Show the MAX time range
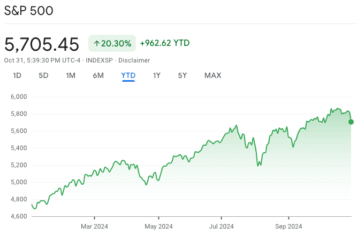This screenshot has height=235, width=357. pyautogui.click(x=212, y=75)
